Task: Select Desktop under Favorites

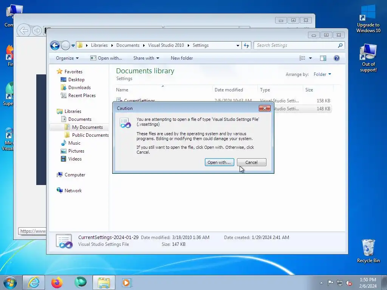Action: click(76, 80)
